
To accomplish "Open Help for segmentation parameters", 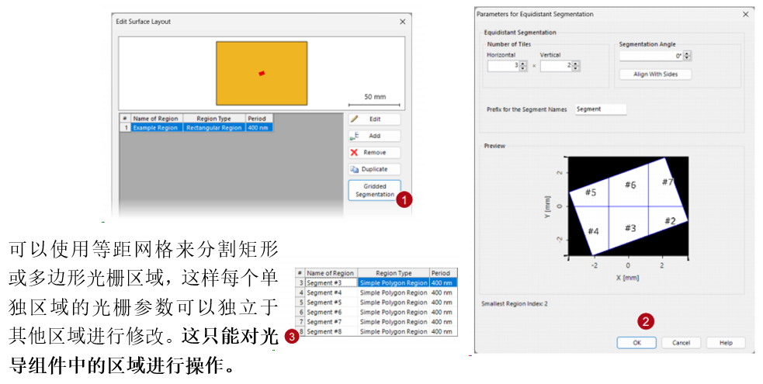I will pyautogui.click(x=726, y=343).
